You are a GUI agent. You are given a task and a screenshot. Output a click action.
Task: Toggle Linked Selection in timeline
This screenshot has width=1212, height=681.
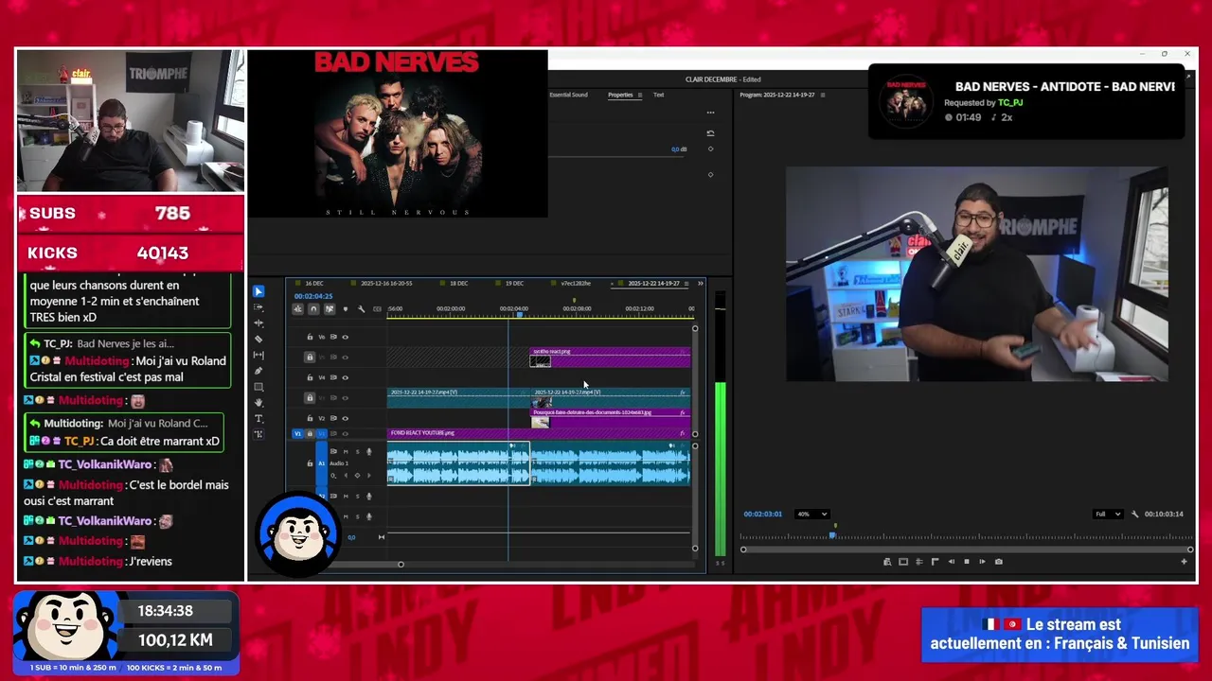coord(330,309)
